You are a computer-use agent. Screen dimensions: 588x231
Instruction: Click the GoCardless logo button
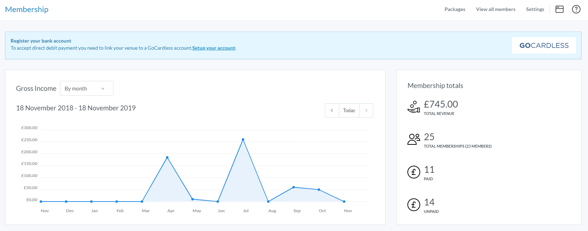[544, 45]
